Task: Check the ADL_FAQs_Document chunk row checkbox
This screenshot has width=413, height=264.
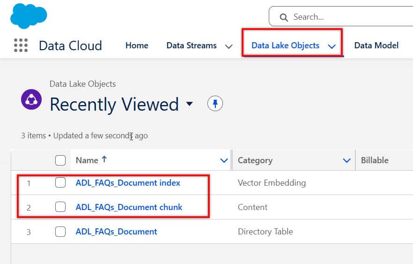Action: [x=60, y=207]
